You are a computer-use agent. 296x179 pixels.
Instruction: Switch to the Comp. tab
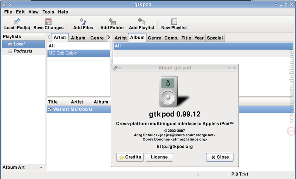[171, 38]
